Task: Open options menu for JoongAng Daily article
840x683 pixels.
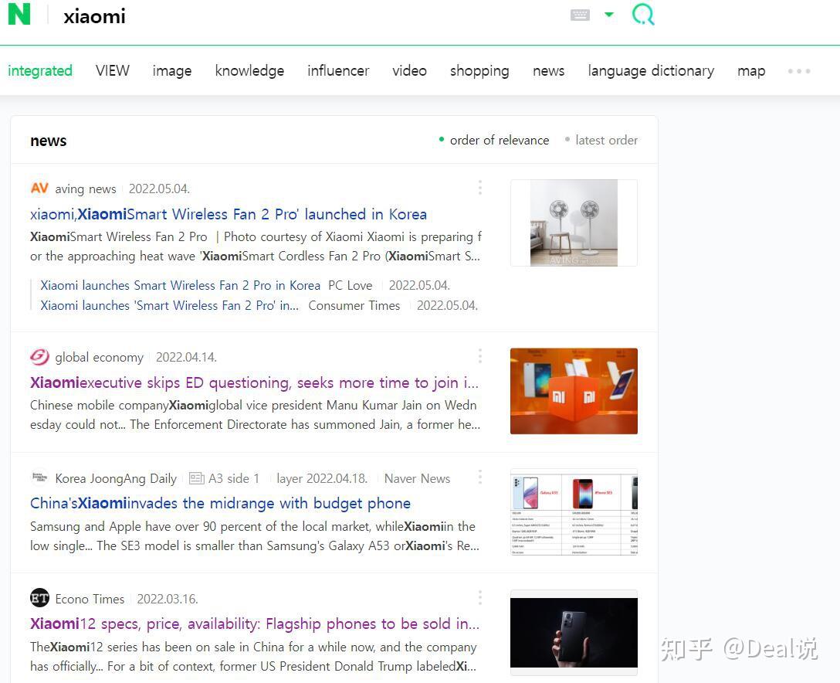Action: (x=480, y=477)
